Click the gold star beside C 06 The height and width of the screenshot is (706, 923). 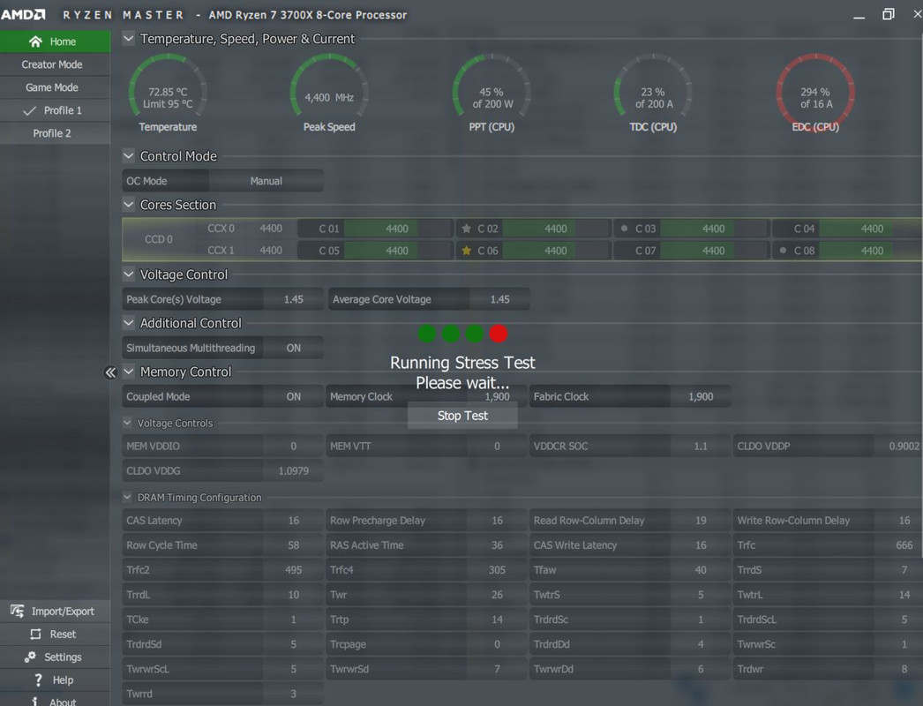466,251
